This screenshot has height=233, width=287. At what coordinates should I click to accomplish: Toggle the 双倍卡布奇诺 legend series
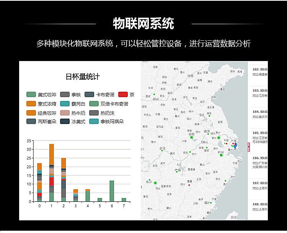click(x=109, y=104)
